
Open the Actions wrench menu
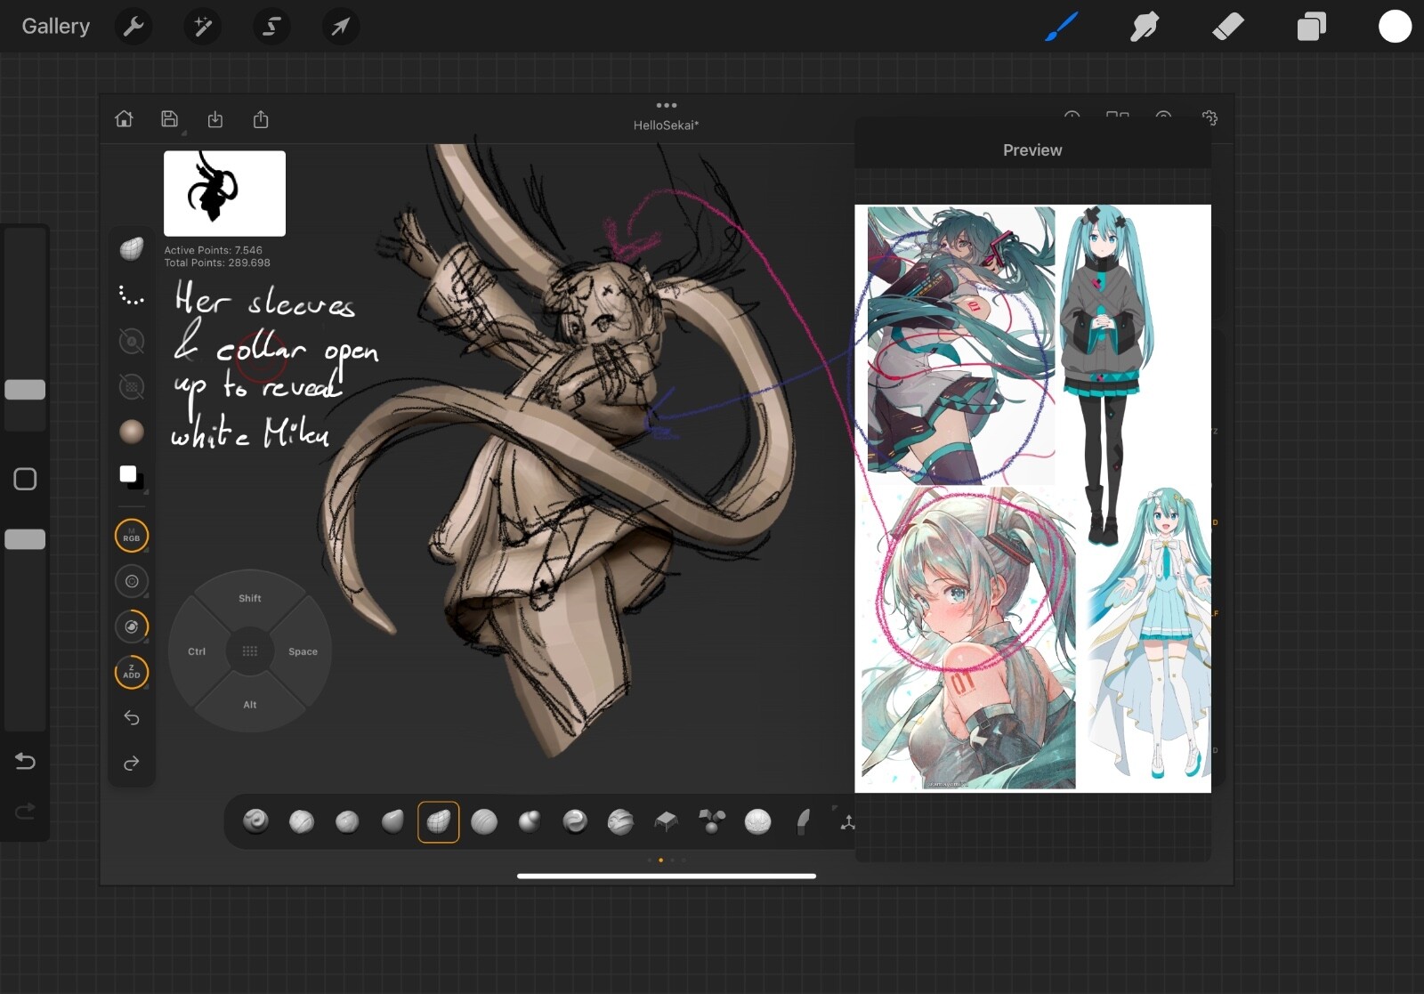[133, 27]
